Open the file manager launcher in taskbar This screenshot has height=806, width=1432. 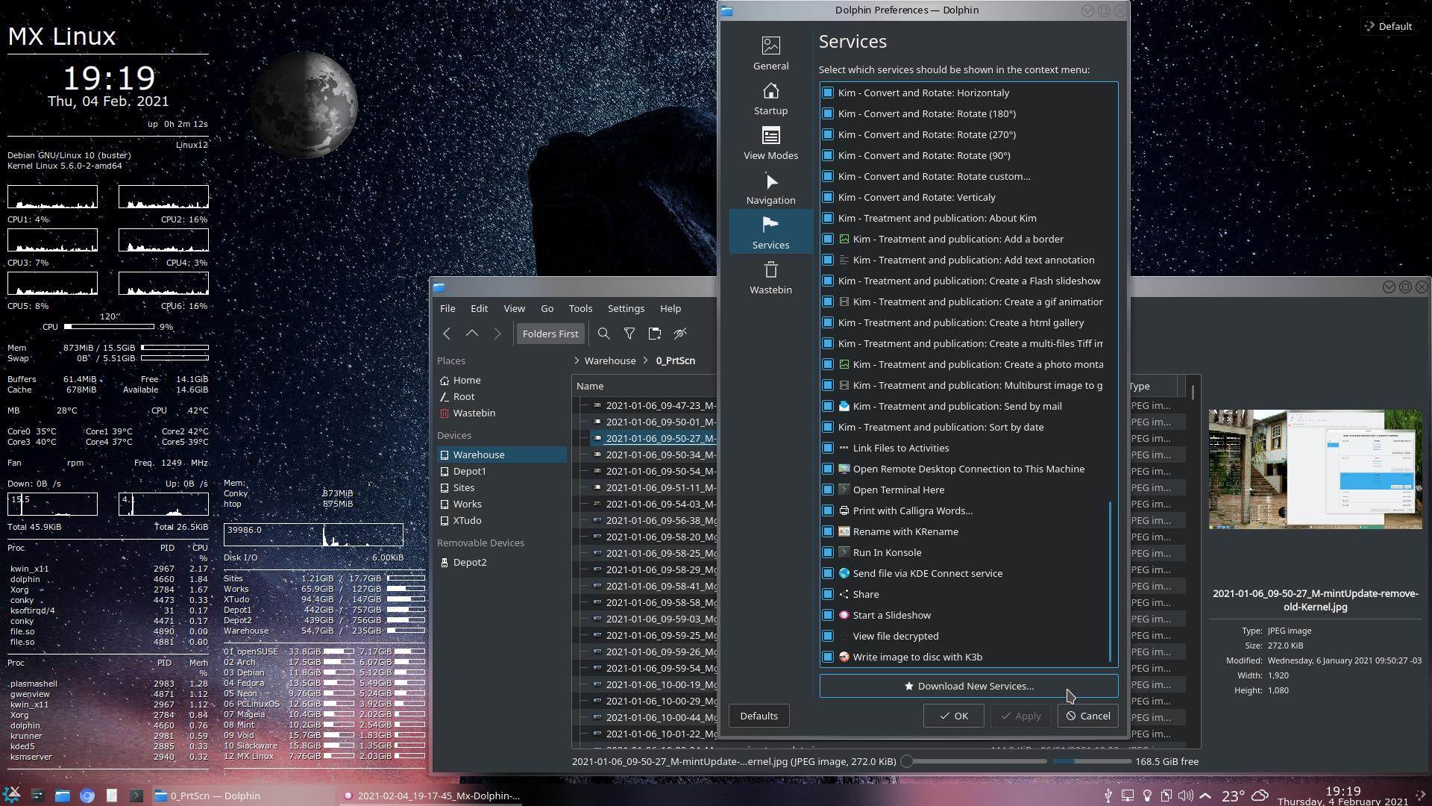[63, 796]
